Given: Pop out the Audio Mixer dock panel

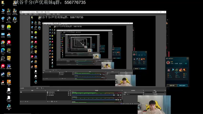Looking at the screenshot, I should click(x=122, y=90).
